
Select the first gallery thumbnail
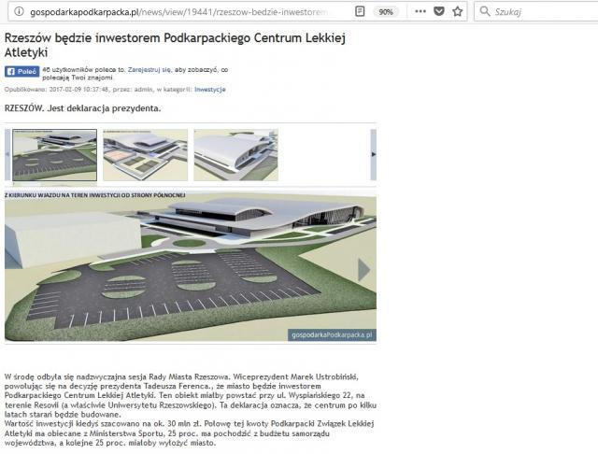54,154
